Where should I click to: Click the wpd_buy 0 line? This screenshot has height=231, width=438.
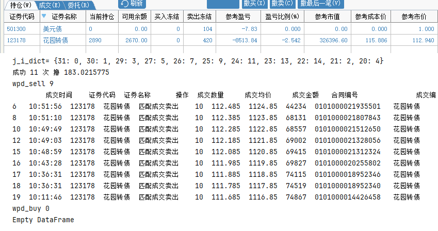[31, 208]
